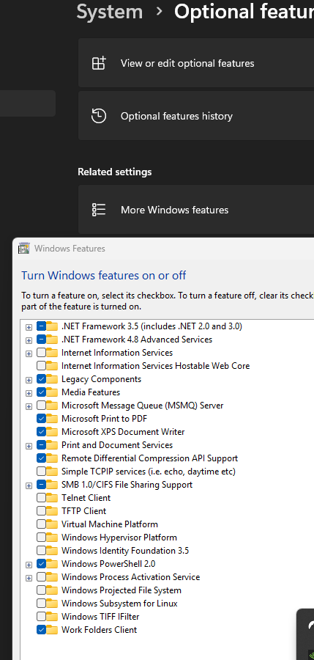Screen dimensions: 314x660
Task: Click the Print and Document Services folder icon
Action: pos(52,445)
